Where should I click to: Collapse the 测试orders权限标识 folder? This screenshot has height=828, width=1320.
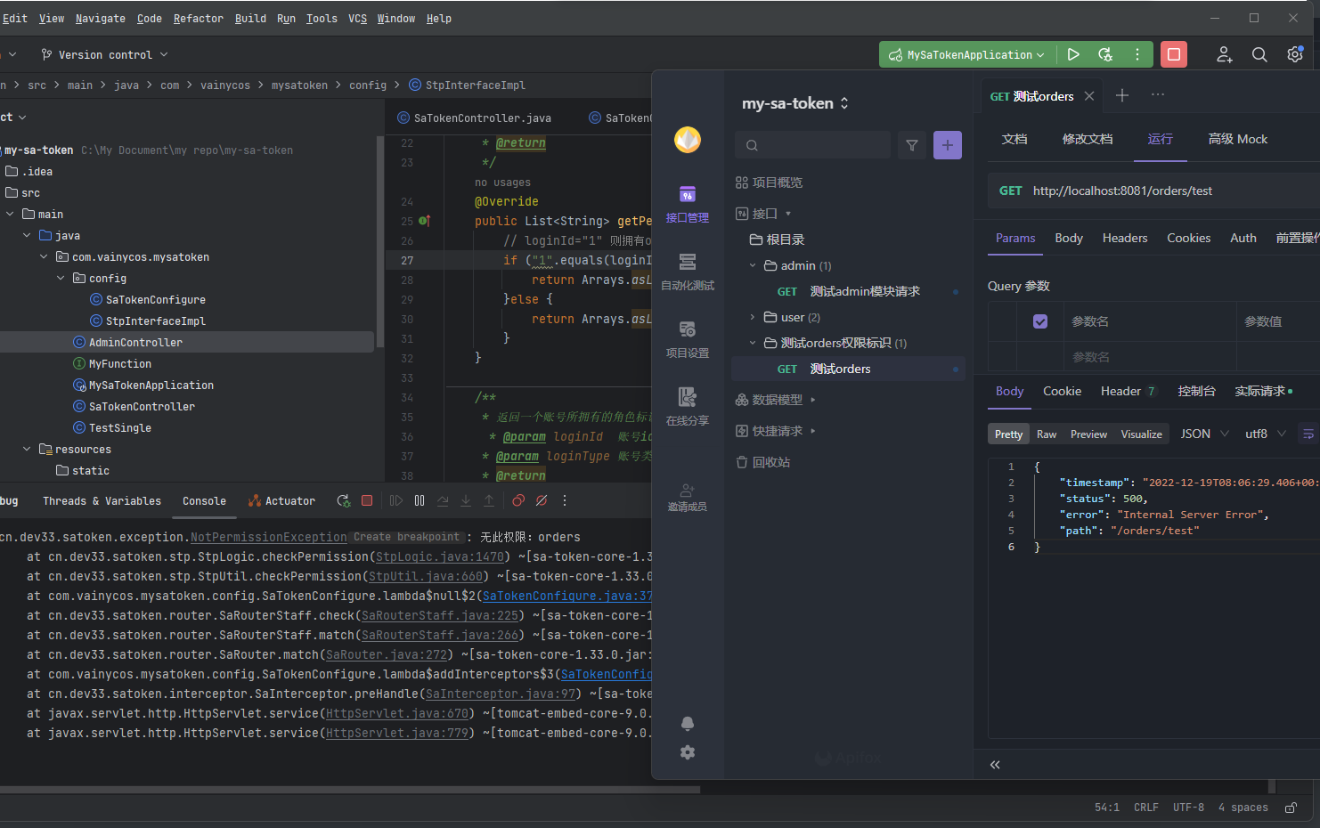(x=753, y=343)
